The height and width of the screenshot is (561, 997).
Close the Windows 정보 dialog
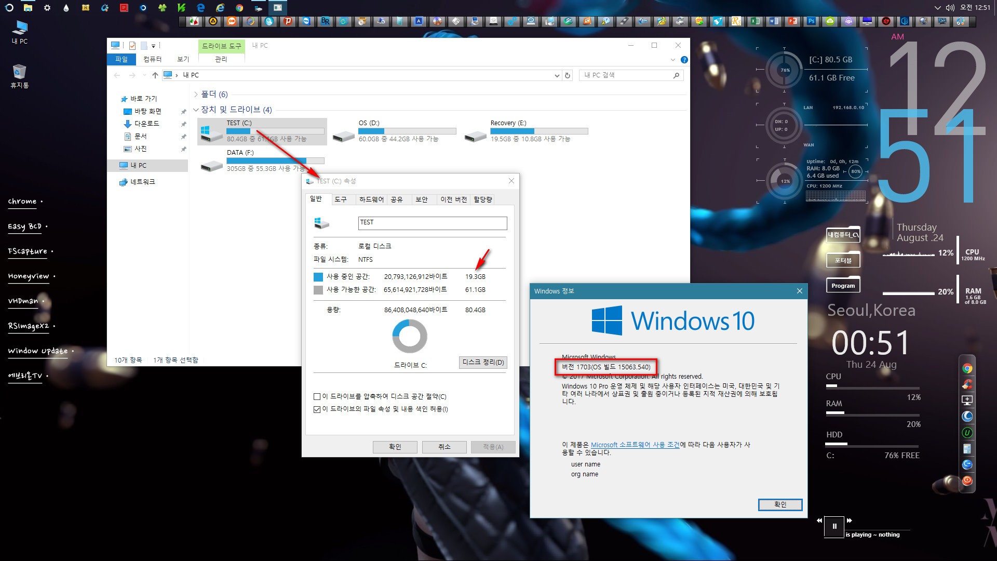click(800, 291)
